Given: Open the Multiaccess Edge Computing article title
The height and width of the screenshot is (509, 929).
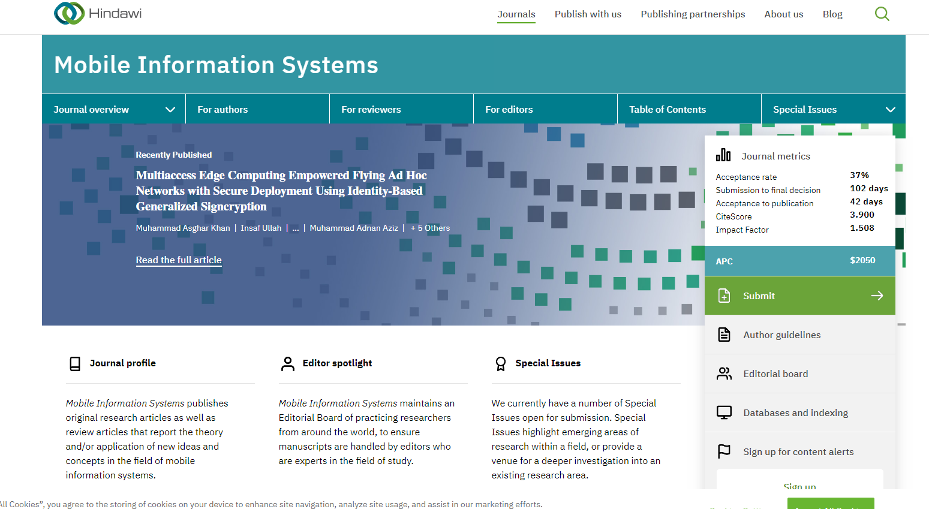Looking at the screenshot, I should coord(281,191).
